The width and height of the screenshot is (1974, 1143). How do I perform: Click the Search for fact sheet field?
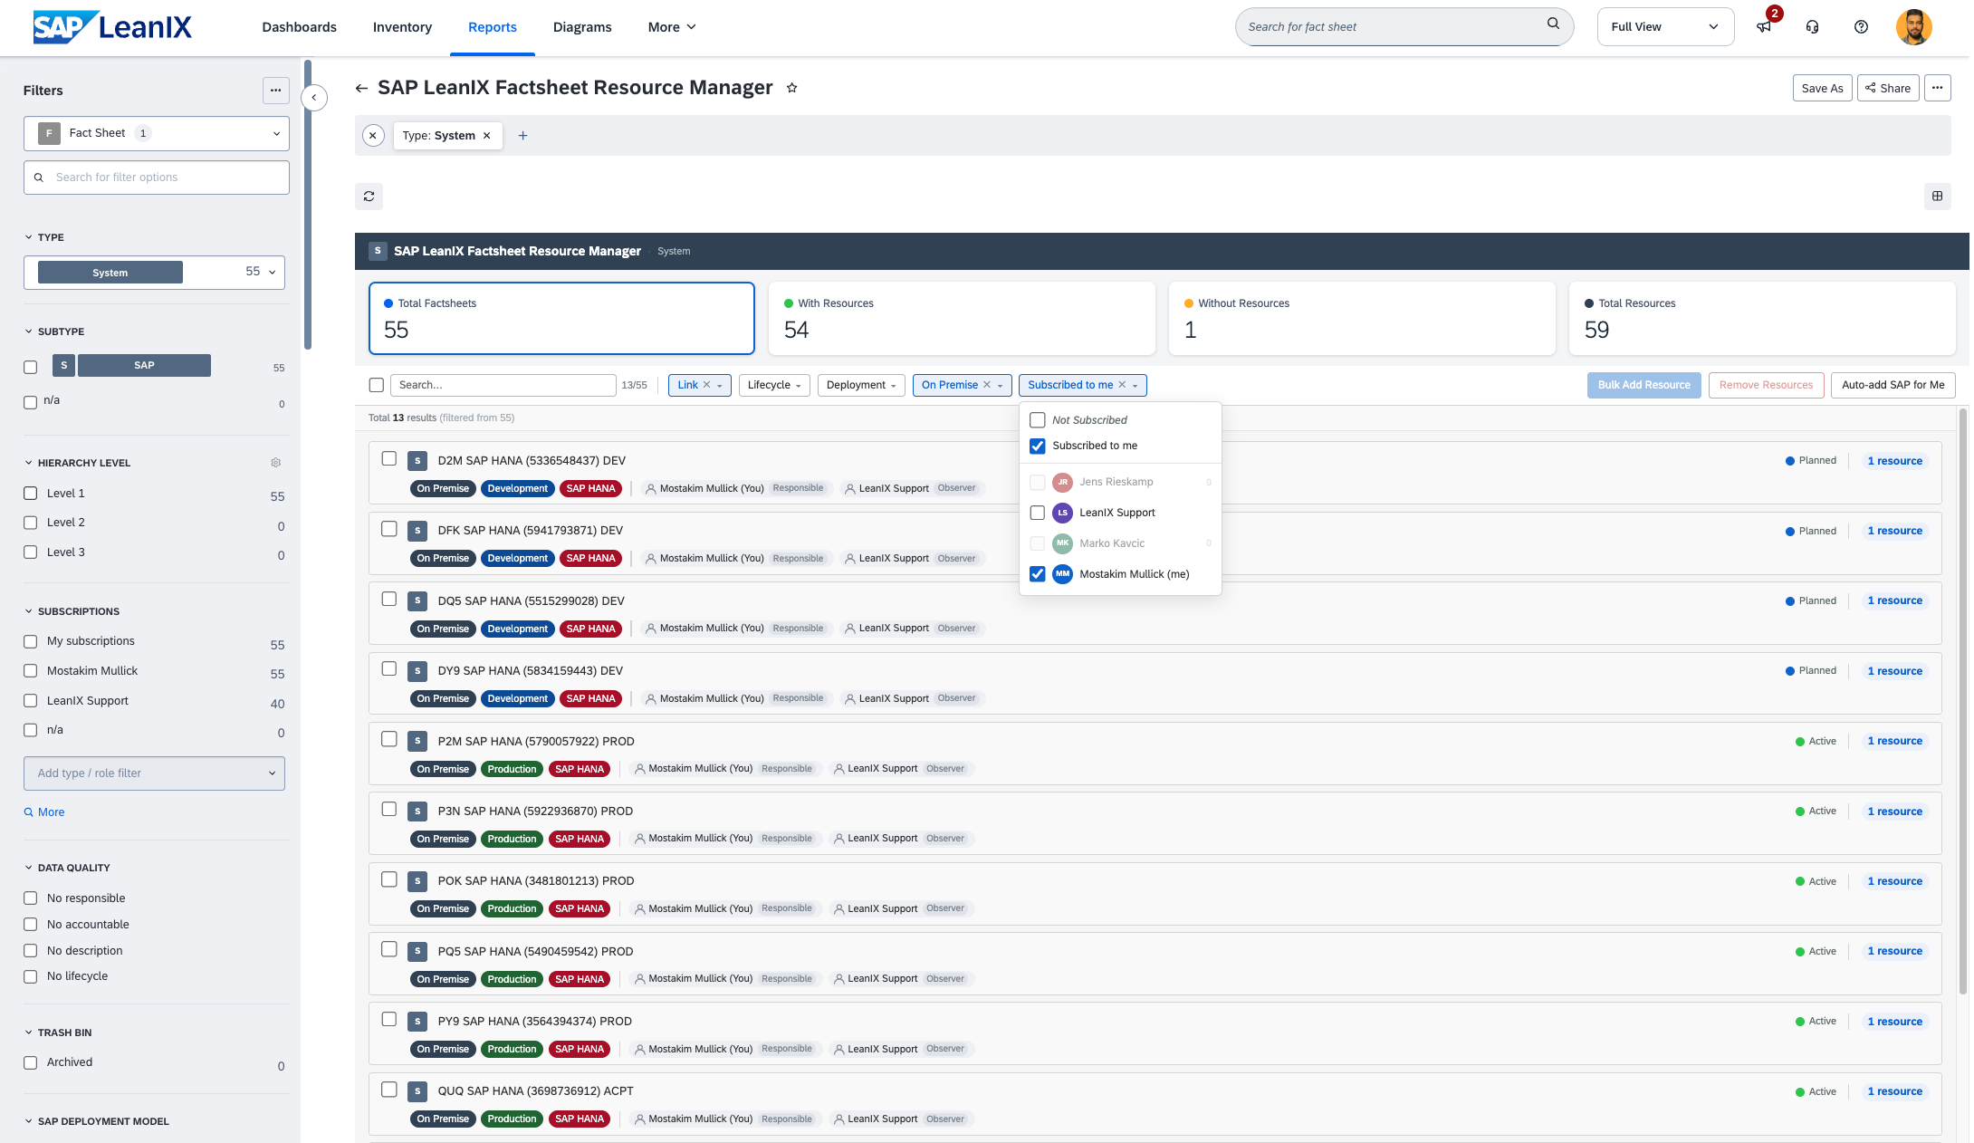pyautogui.click(x=1404, y=27)
